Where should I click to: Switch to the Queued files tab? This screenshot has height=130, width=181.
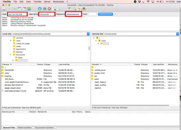[9, 128]
